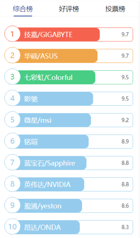Viewport: 140px width, 238px height.
Task: Open the 英伟达/NVIDIA brand entry
Action: 69,185
